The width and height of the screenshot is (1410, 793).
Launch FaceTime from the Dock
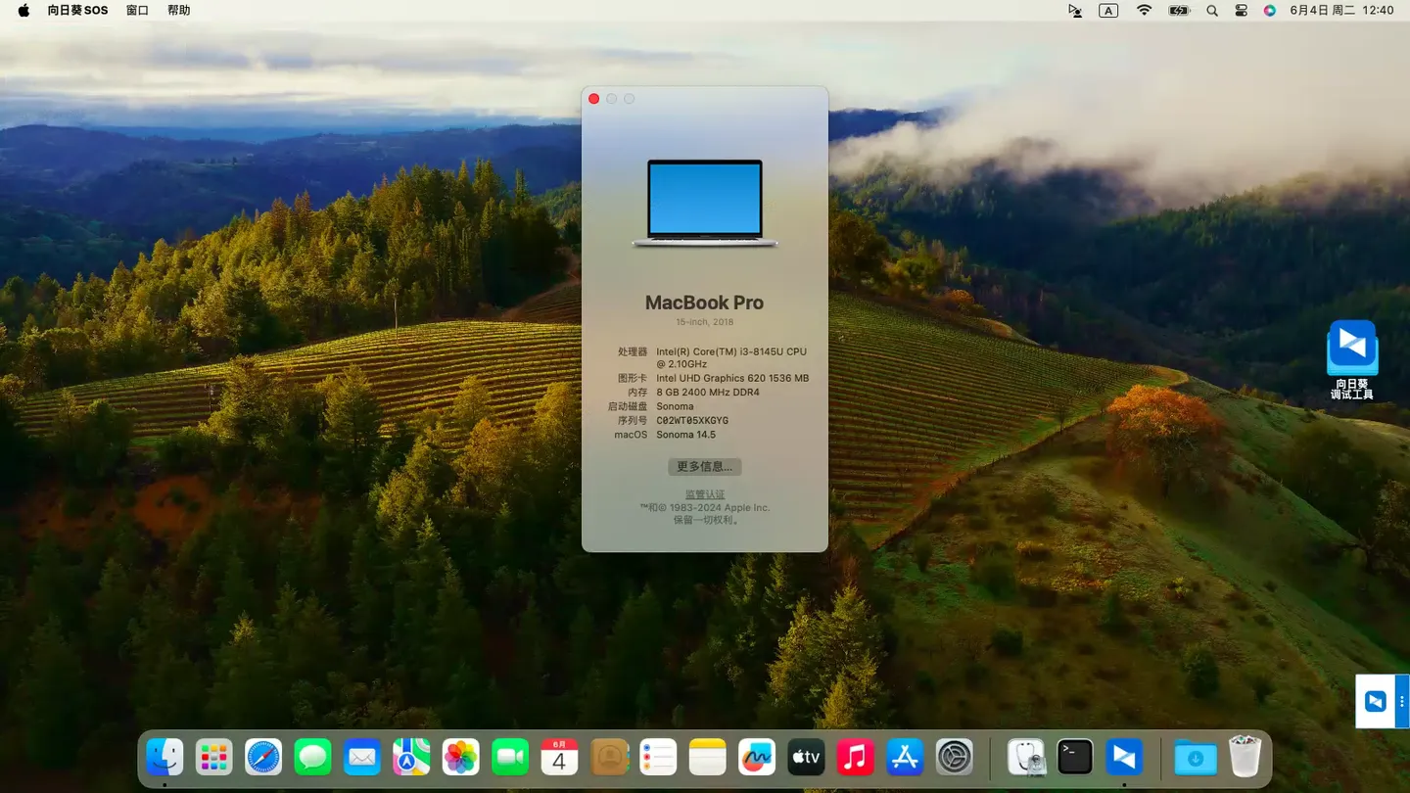coord(510,757)
